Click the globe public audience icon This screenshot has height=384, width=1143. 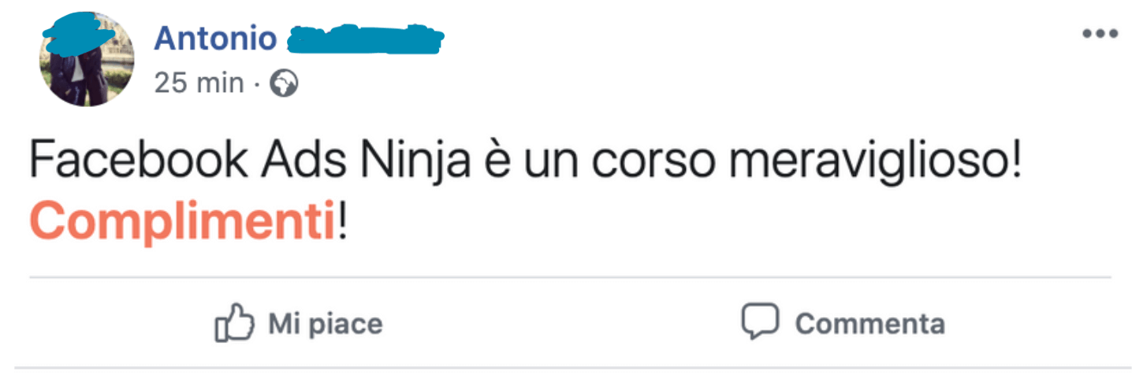284,83
